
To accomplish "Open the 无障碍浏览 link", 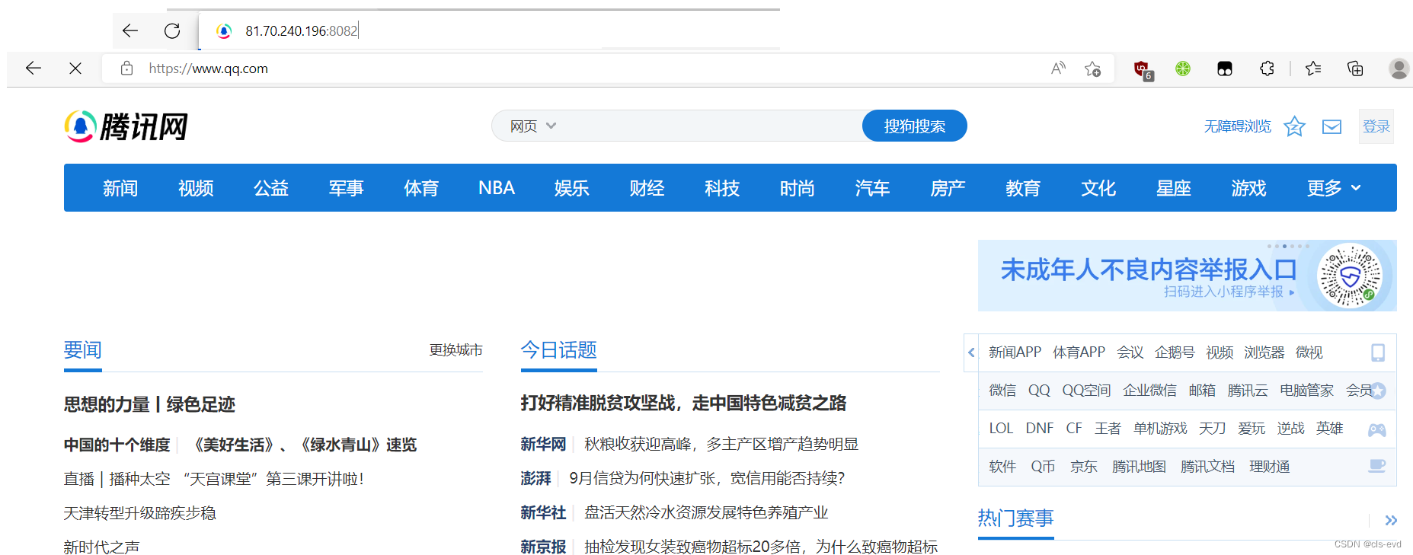I will click(1237, 126).
